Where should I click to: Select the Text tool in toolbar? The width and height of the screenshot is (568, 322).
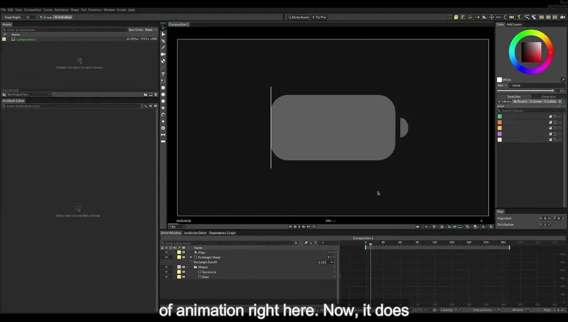(x=163, y=74)
